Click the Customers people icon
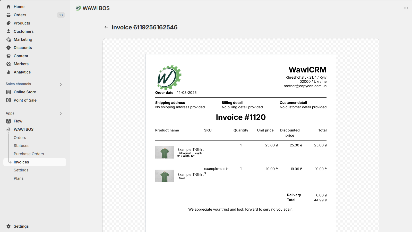Viewport: 412px width, 232px height. (8, 31)
